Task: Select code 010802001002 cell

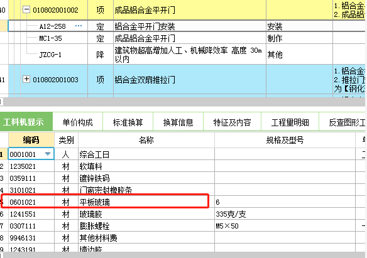Action: click(55, 10)
